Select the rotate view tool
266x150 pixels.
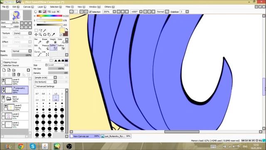pyautogui.click(x=44, y=35)
